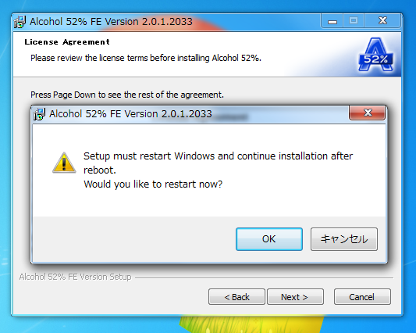Click the yellow warning triangle icon
416x333 pixels.
tap(64, 163)
